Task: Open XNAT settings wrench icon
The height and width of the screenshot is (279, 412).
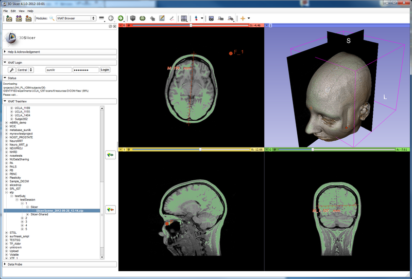Action: tap(11, 69)
